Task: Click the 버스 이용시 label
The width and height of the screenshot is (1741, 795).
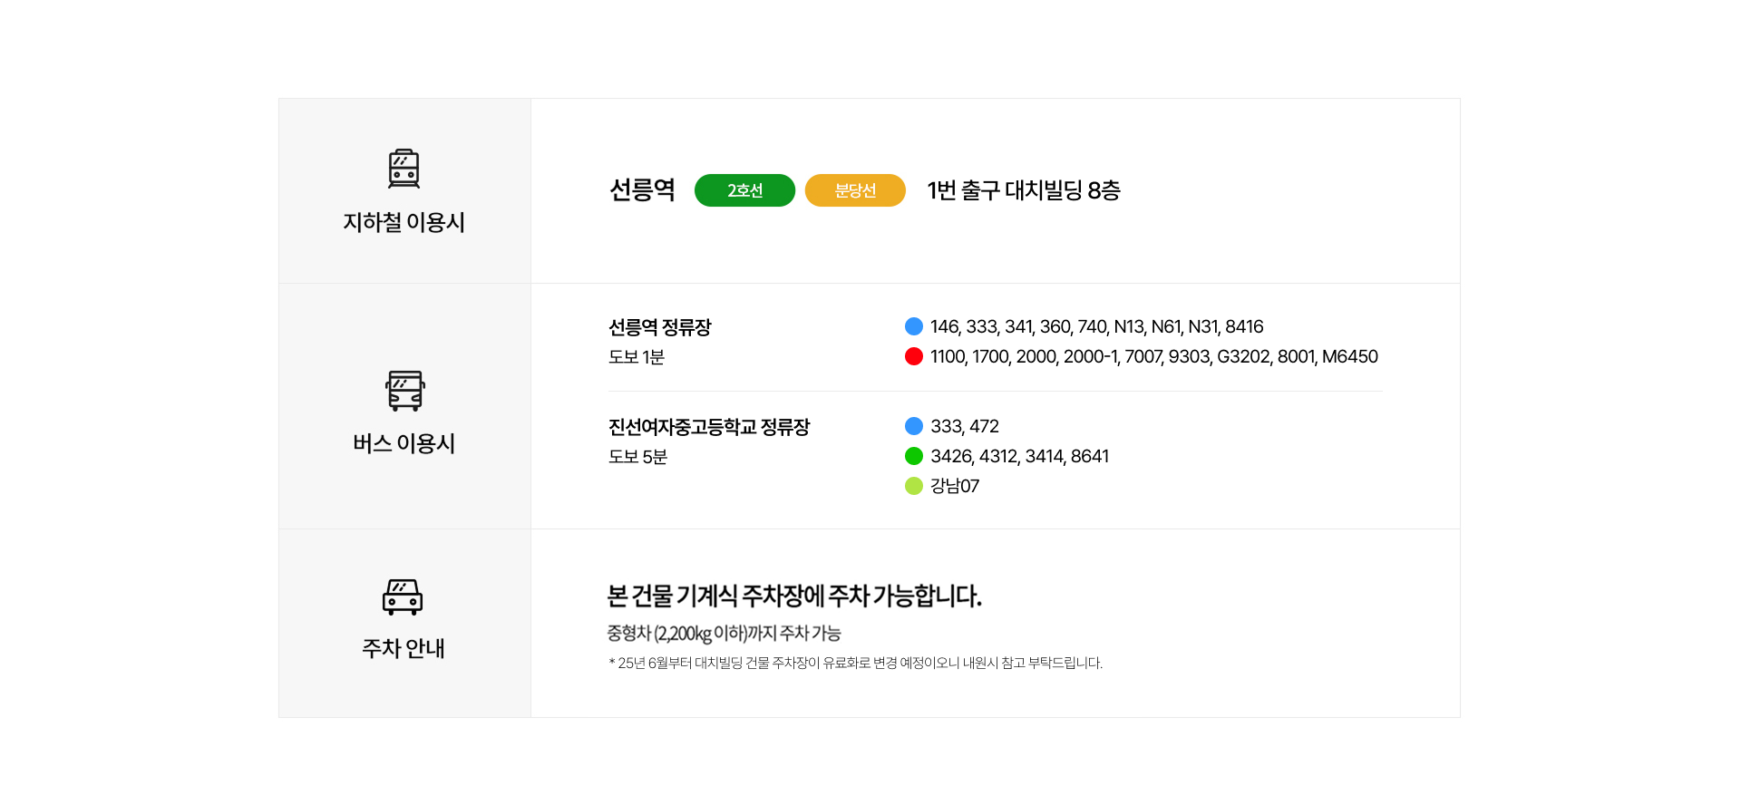Action: coord(404,443)
